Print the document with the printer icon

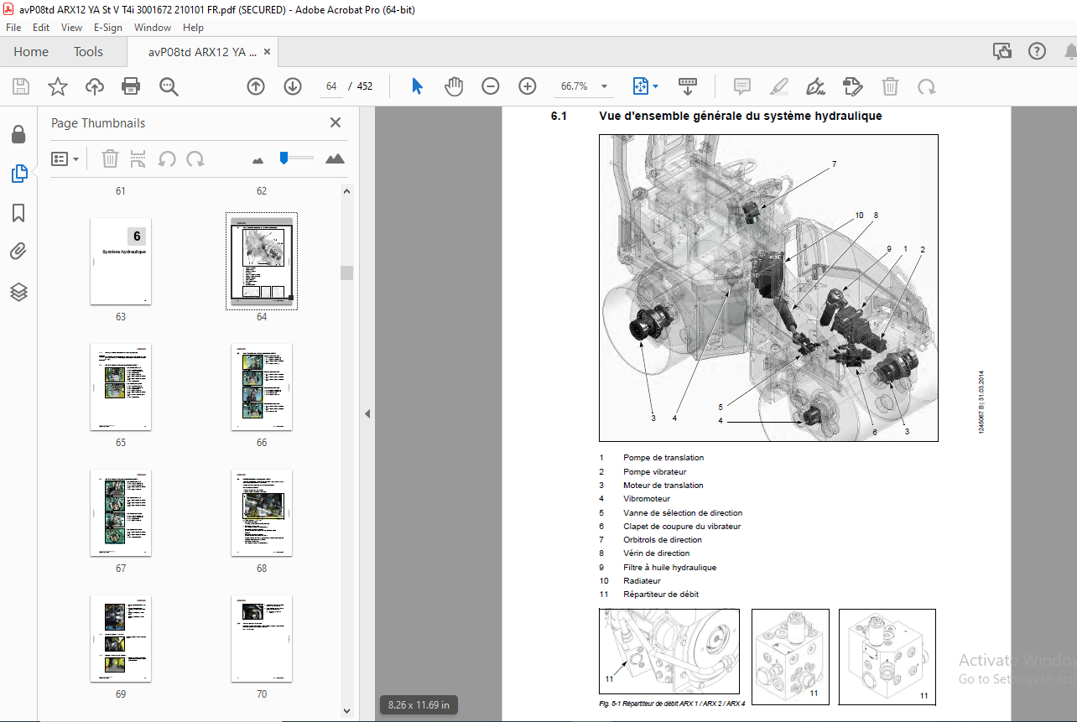131,86
